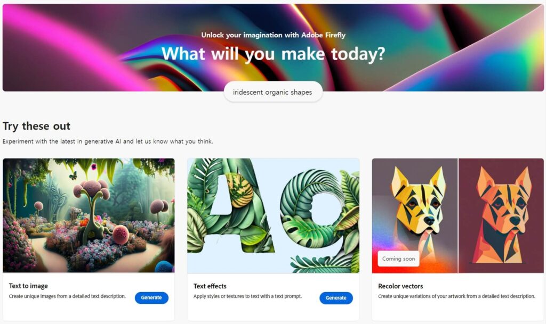Click the 'iridescent organic shapes' prompt pill
The width and height of the screenshot is (546, 324).
(x=273, y=92)
